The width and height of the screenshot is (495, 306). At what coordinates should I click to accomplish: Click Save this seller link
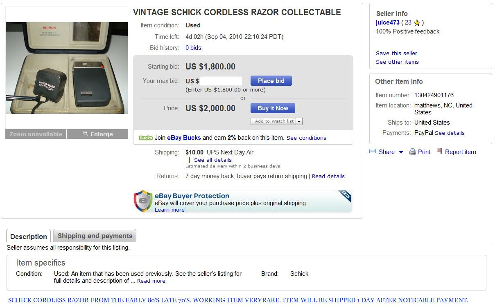396,53
